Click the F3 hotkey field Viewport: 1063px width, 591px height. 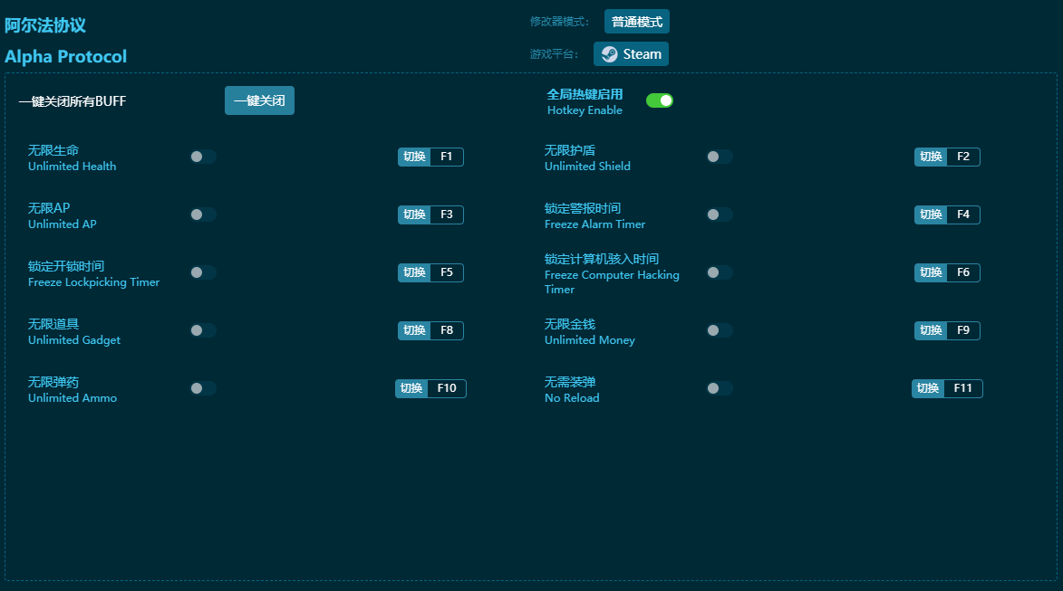click(x=447, y=214)
